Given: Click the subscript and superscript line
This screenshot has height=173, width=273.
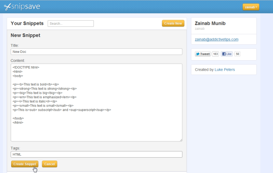Looking at the screenshot, I should point(62,110).
